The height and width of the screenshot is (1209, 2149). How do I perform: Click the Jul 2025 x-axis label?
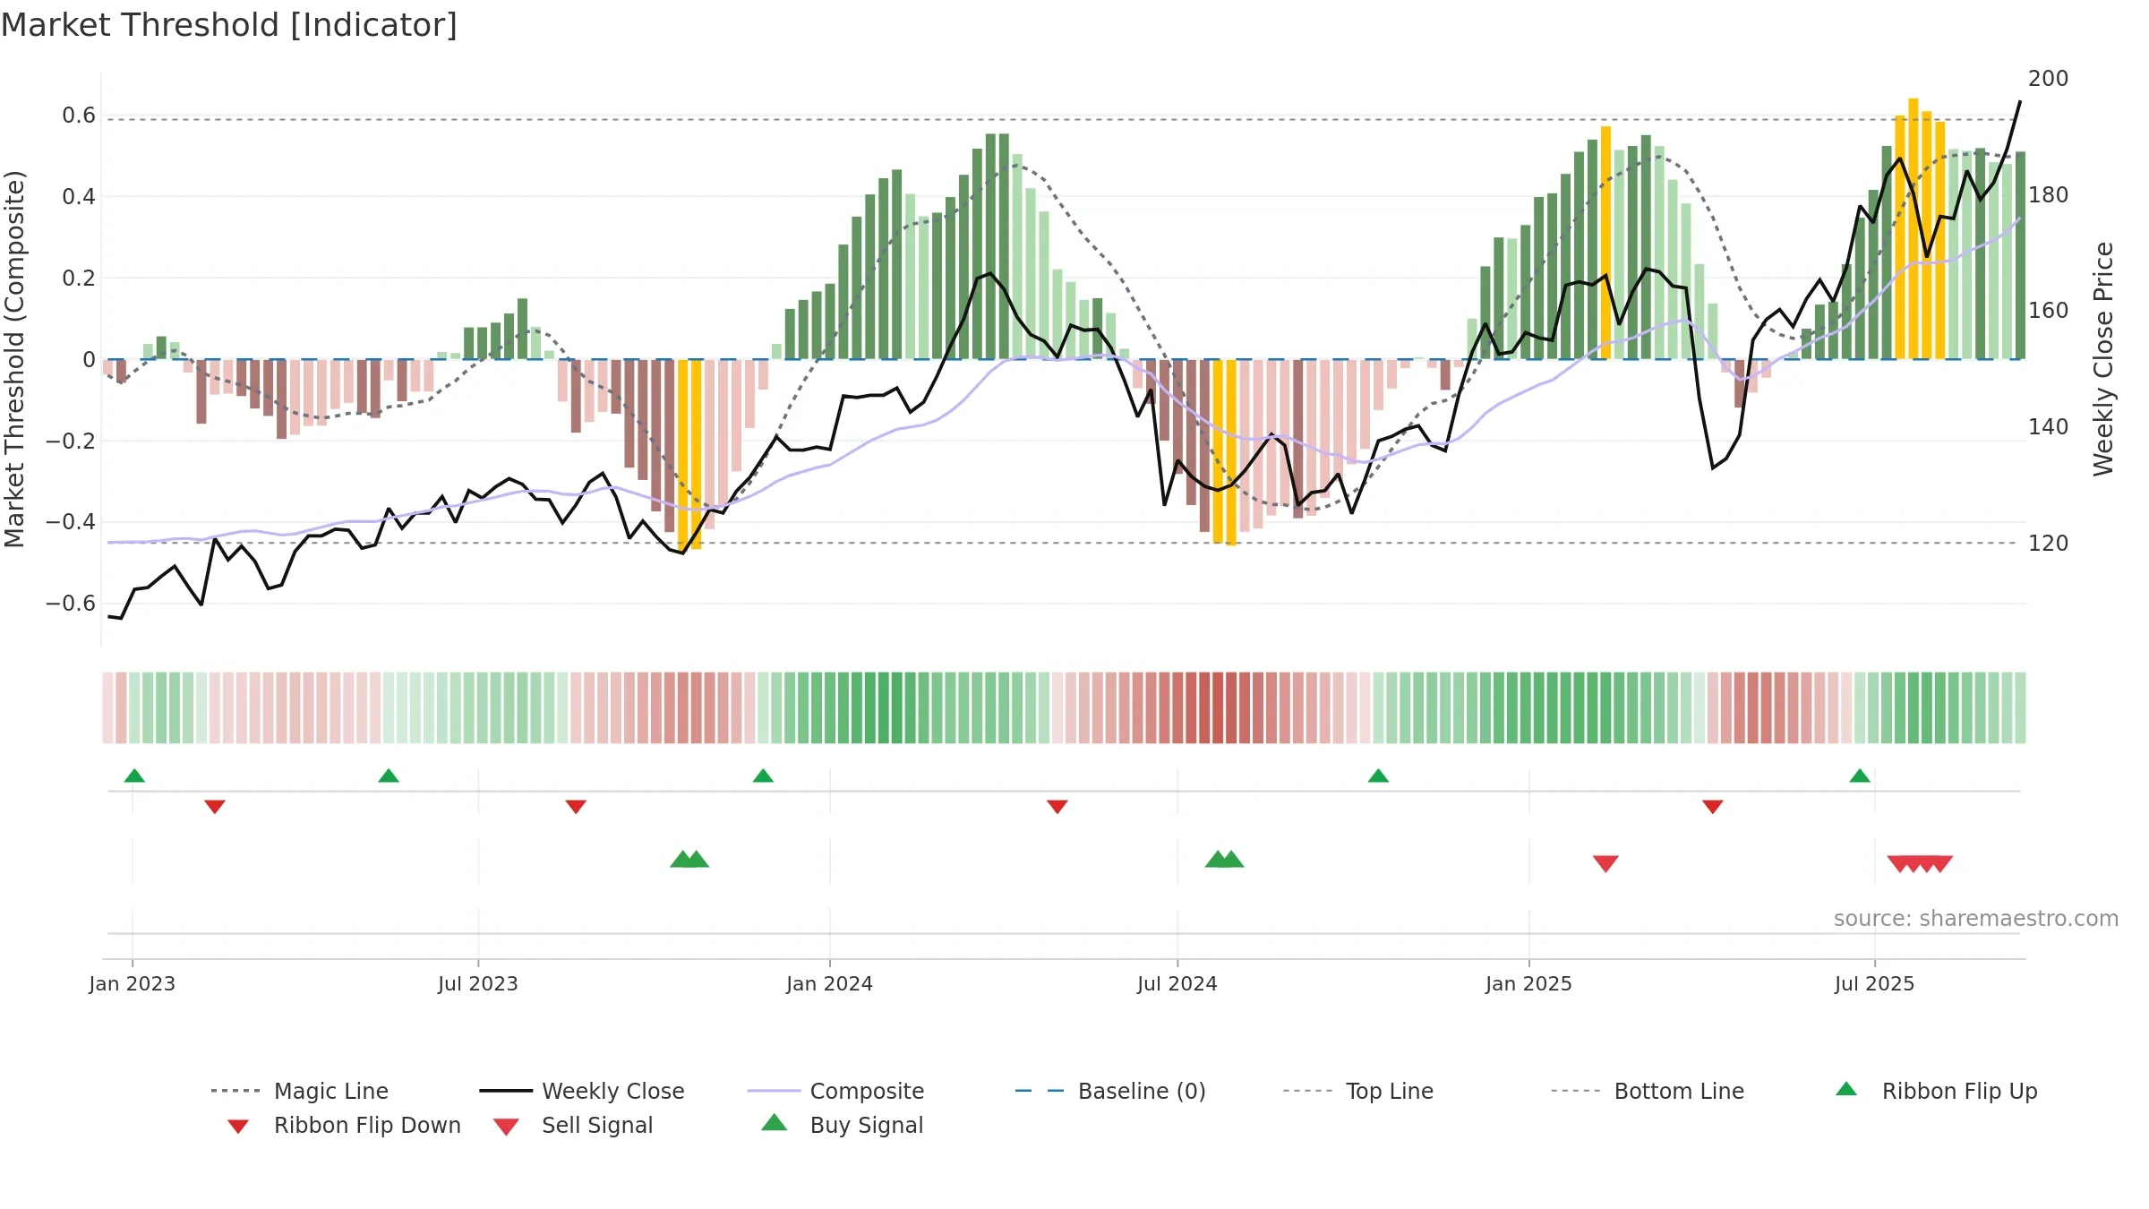(1875, 984)
